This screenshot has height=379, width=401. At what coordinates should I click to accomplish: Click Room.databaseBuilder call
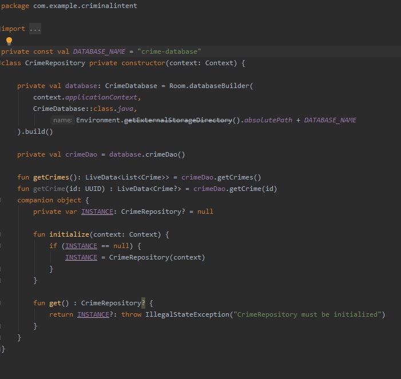coord(211,86)
